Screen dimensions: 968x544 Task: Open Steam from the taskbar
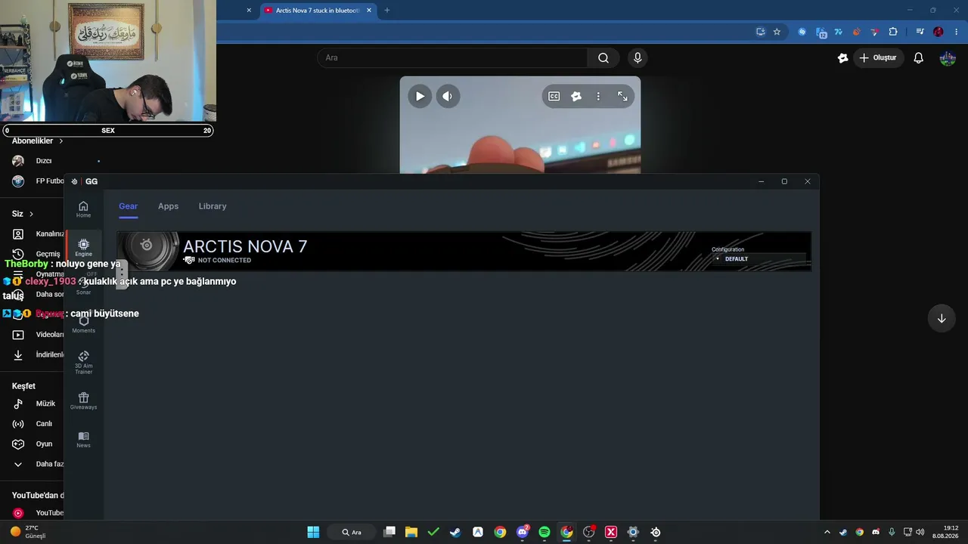[455, 532]
